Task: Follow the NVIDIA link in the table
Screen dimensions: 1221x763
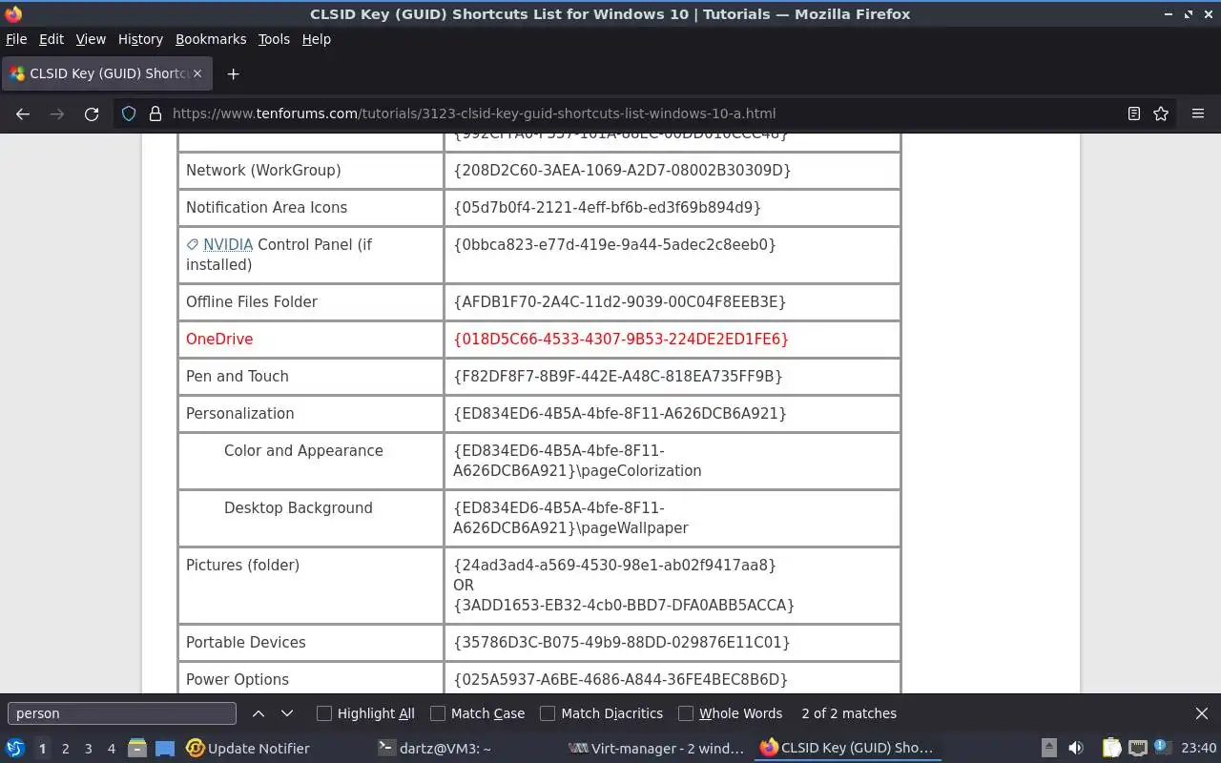Action: pyautogui.click(x=228, y=245)
